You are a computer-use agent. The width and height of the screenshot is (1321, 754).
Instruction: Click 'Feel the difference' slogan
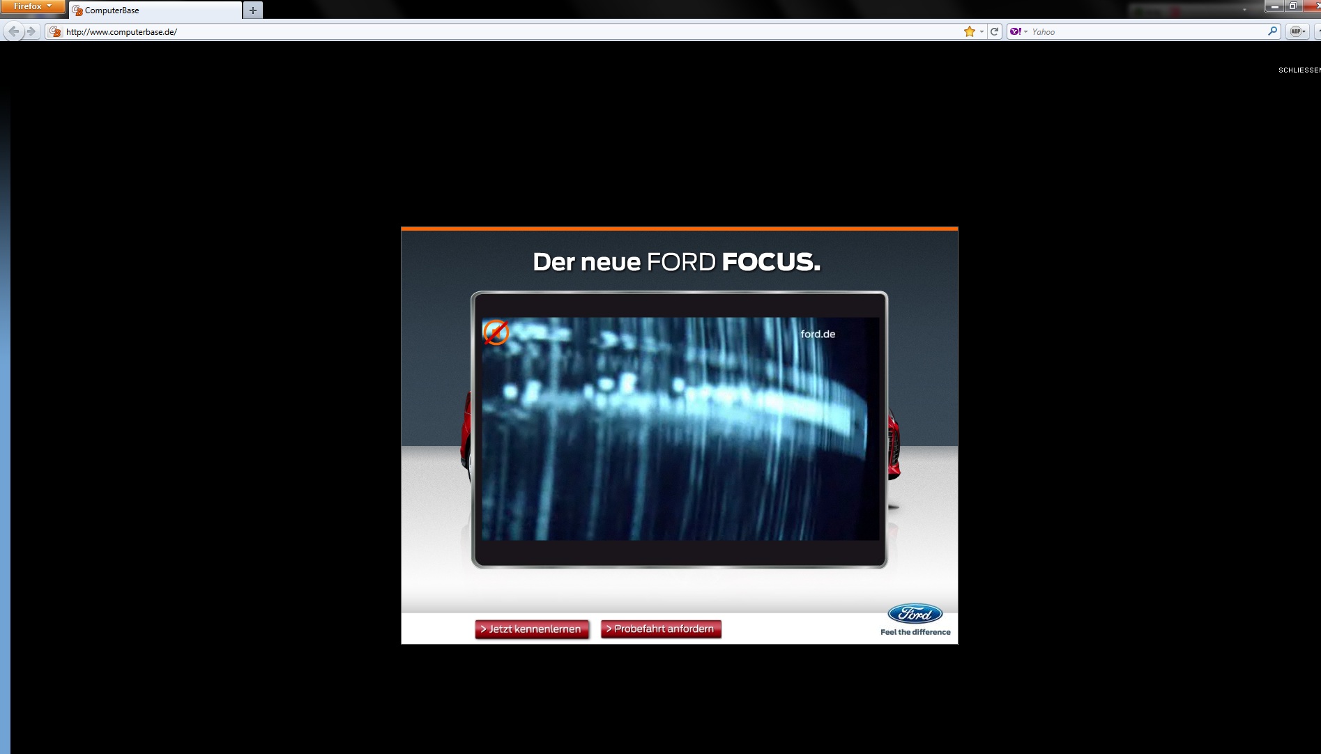click(x=915, y=632)
